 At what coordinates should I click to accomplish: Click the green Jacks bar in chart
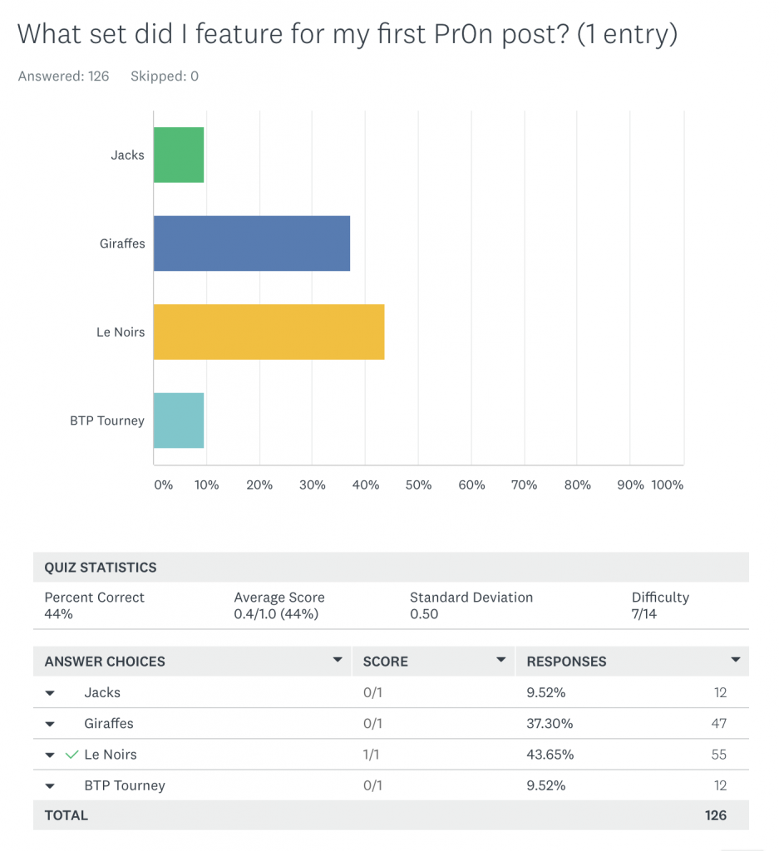pos(179,155)
